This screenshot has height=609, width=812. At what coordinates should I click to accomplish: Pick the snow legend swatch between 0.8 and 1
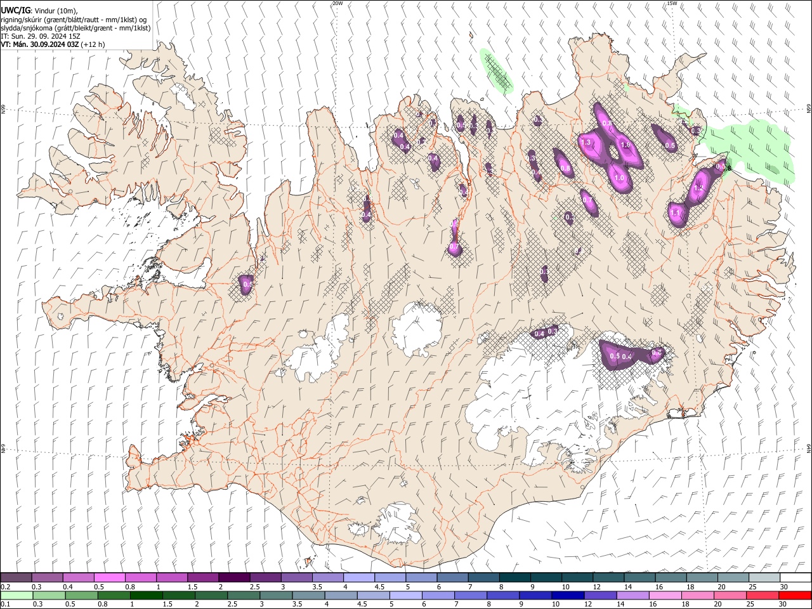coord(141,577)
